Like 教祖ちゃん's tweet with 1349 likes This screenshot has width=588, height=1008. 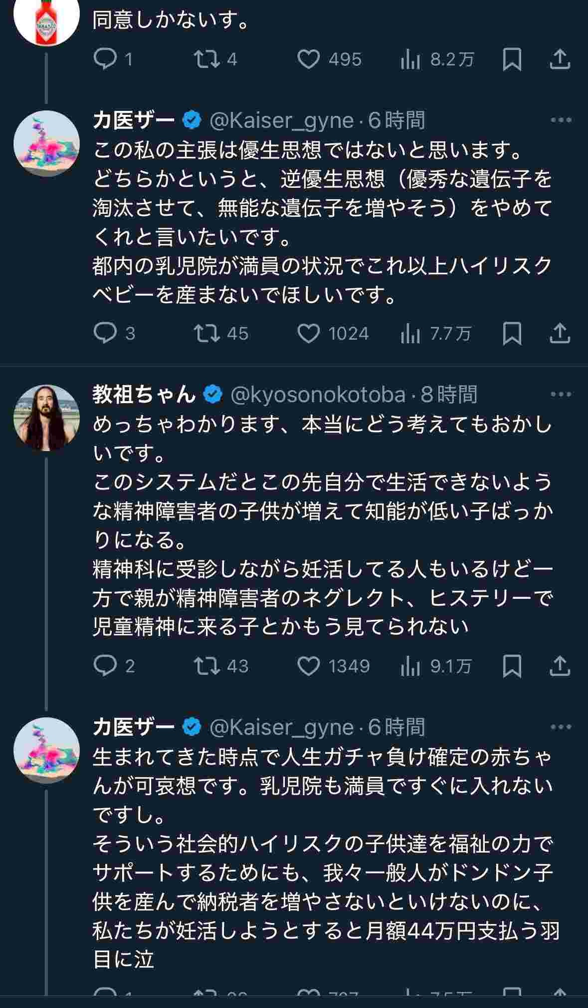(x=309, y=666)
